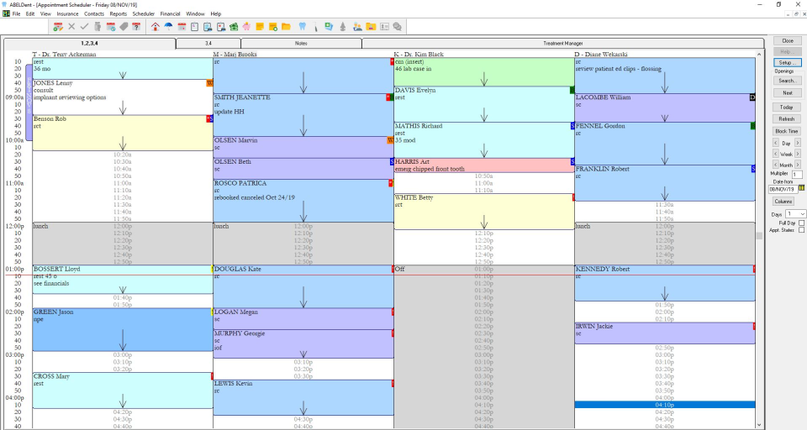The height and width of the screenshot is (430, 807).
Task: Click the delete X toolbar icon
Action: pos(71,27)
